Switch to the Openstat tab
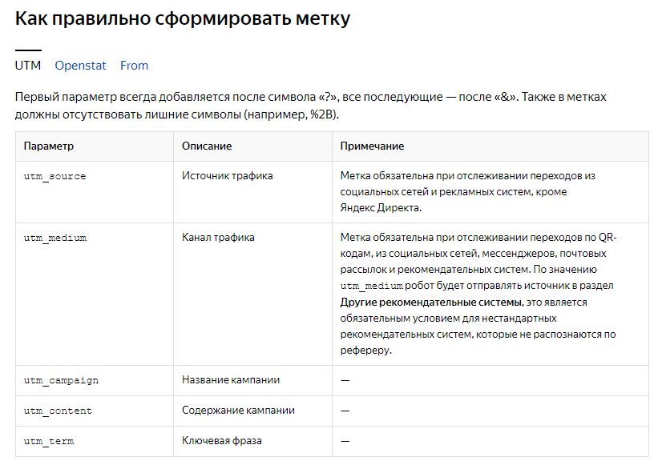 point(75,66)
